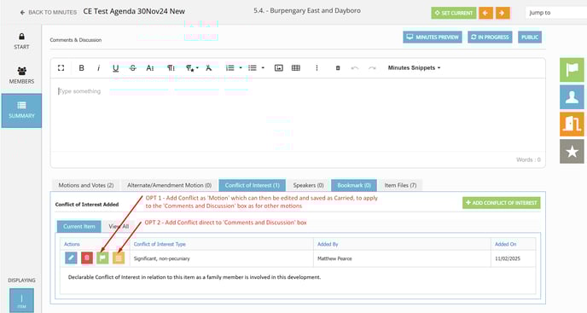
Task: Click the grey star icon on right sidebar
Action: pyautogui.click(x=572, y=151)
